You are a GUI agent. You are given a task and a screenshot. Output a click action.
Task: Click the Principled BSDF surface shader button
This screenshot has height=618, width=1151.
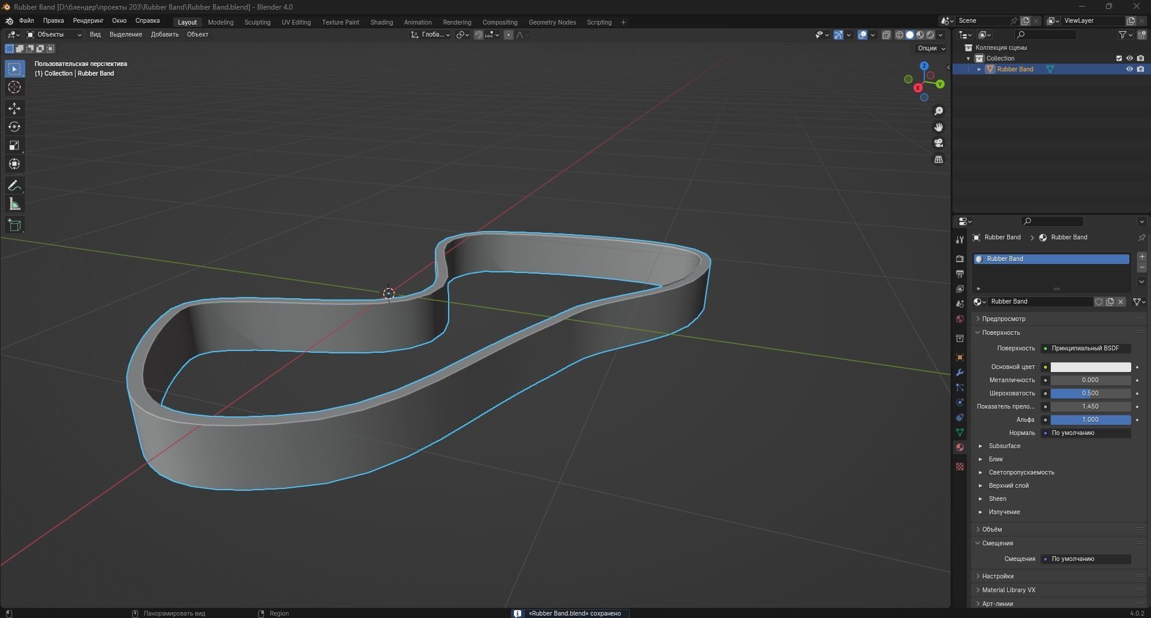coord(1086,348)
